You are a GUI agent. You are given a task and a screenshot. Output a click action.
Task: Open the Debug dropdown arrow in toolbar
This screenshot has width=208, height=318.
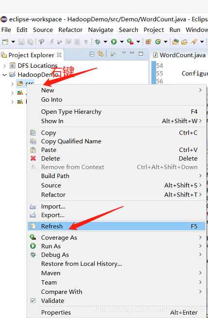[x=105, y=42]
